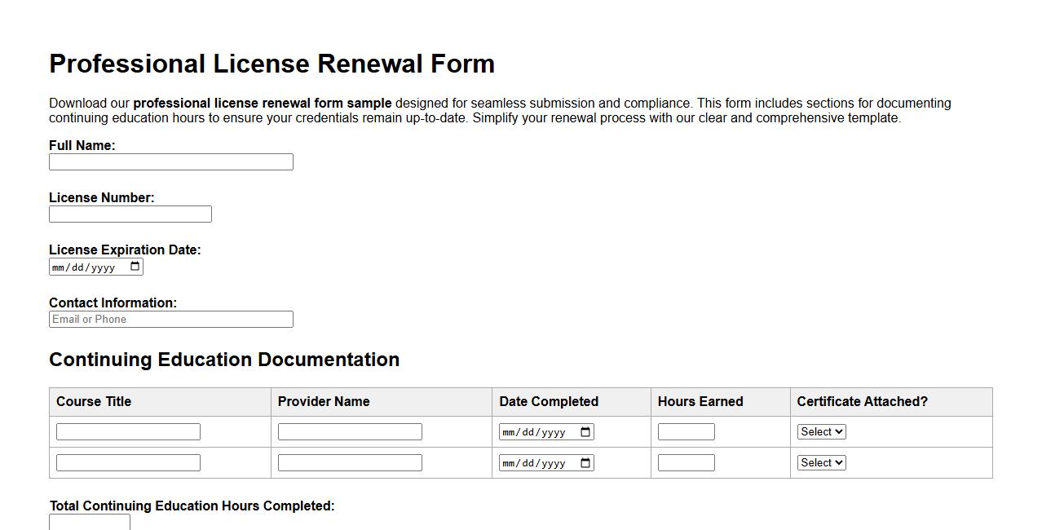Image resolution: width=1042 pixels, height=530 pixels.
Task: Click the first Provider Name input box
Action: point(350,431)
